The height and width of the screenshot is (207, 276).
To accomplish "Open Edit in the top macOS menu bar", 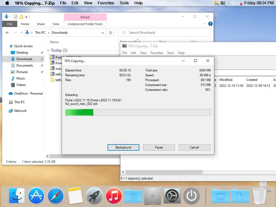I will tap(75, 3).
